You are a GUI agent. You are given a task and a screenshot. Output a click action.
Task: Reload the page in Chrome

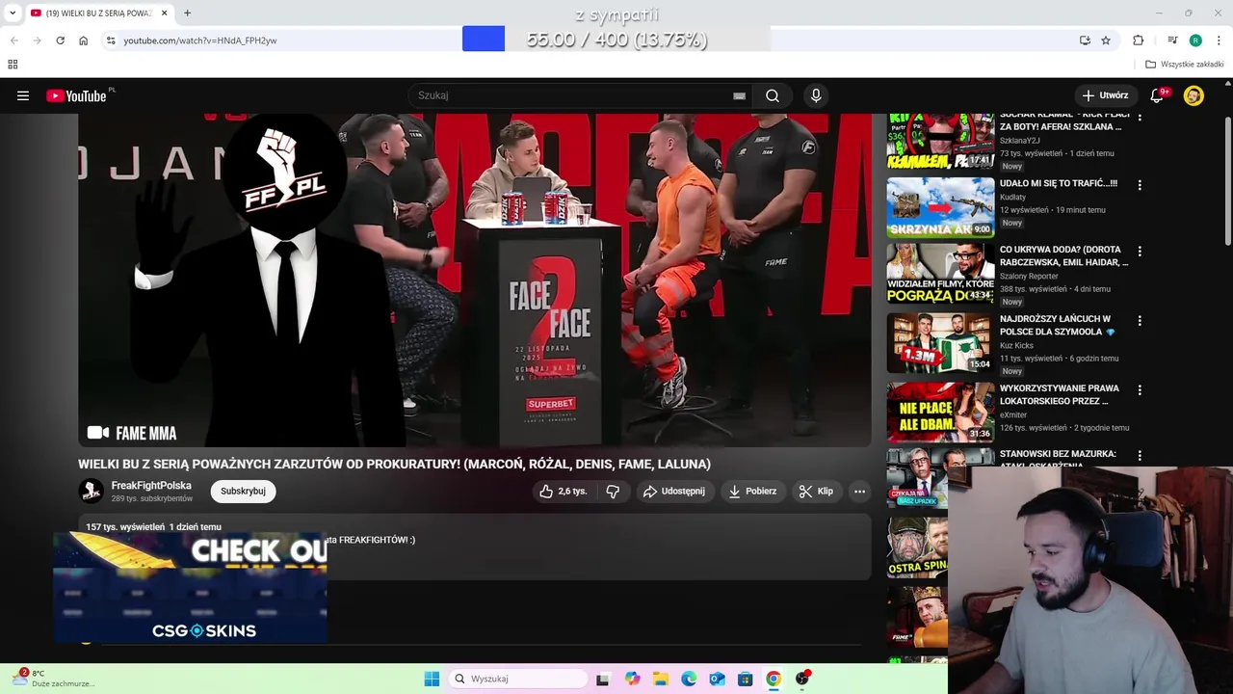click(x=60, y=40)
